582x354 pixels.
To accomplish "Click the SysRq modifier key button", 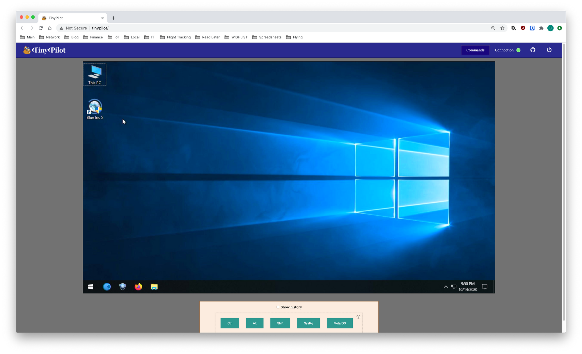I will click(308, 323).
